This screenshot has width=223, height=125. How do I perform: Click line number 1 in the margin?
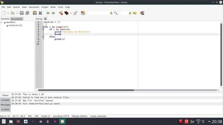click(x=38, y=22)
